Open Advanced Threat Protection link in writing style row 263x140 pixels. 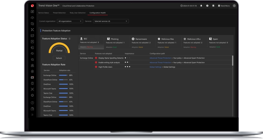click(160, 62)
